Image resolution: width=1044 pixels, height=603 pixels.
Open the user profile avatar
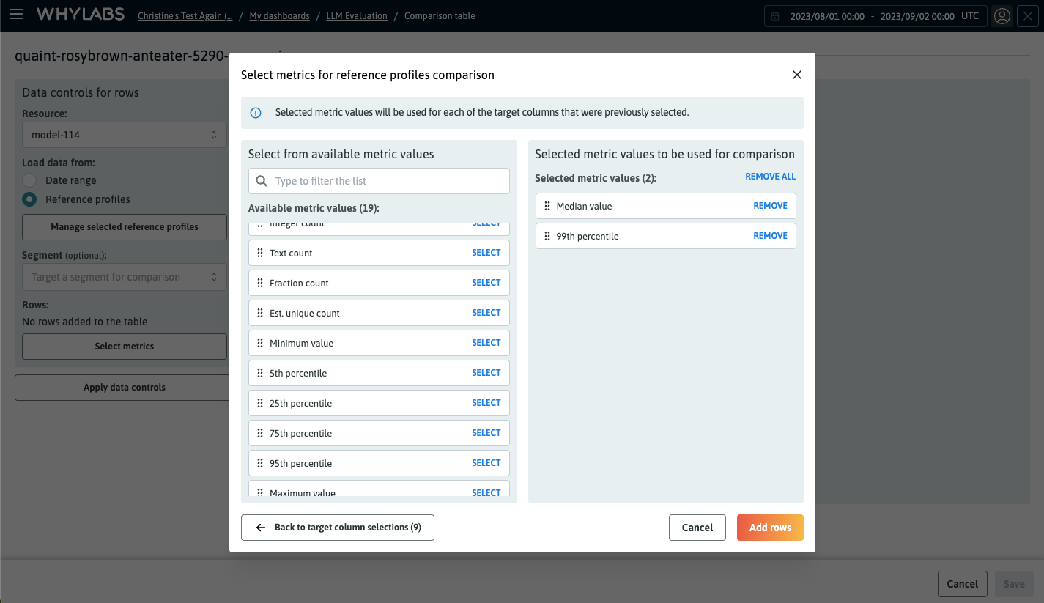click(x=1002, y=15)
